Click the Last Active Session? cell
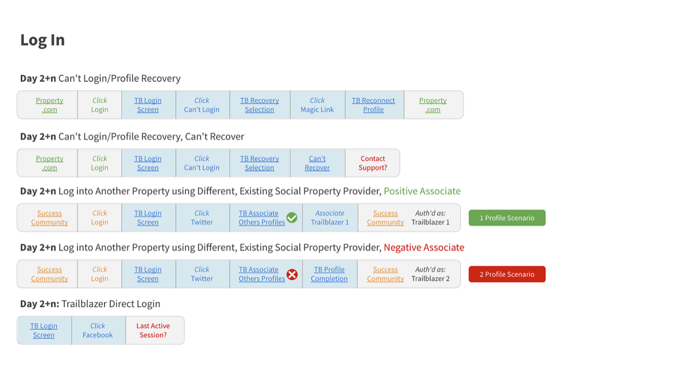 153,331
